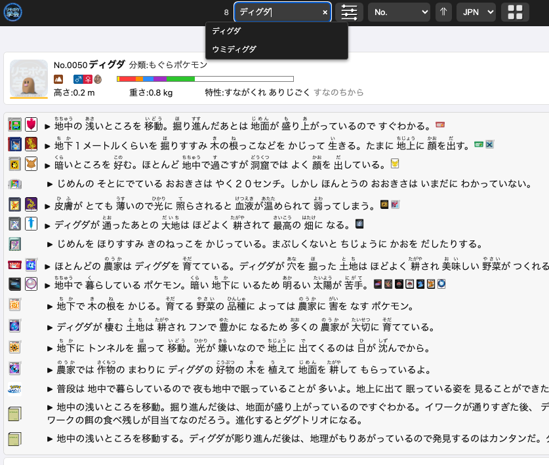549x465 pixels.
Task: Select the Eevee game icon on the 暗いところを好む row
Action: click(x=31, y=164)
